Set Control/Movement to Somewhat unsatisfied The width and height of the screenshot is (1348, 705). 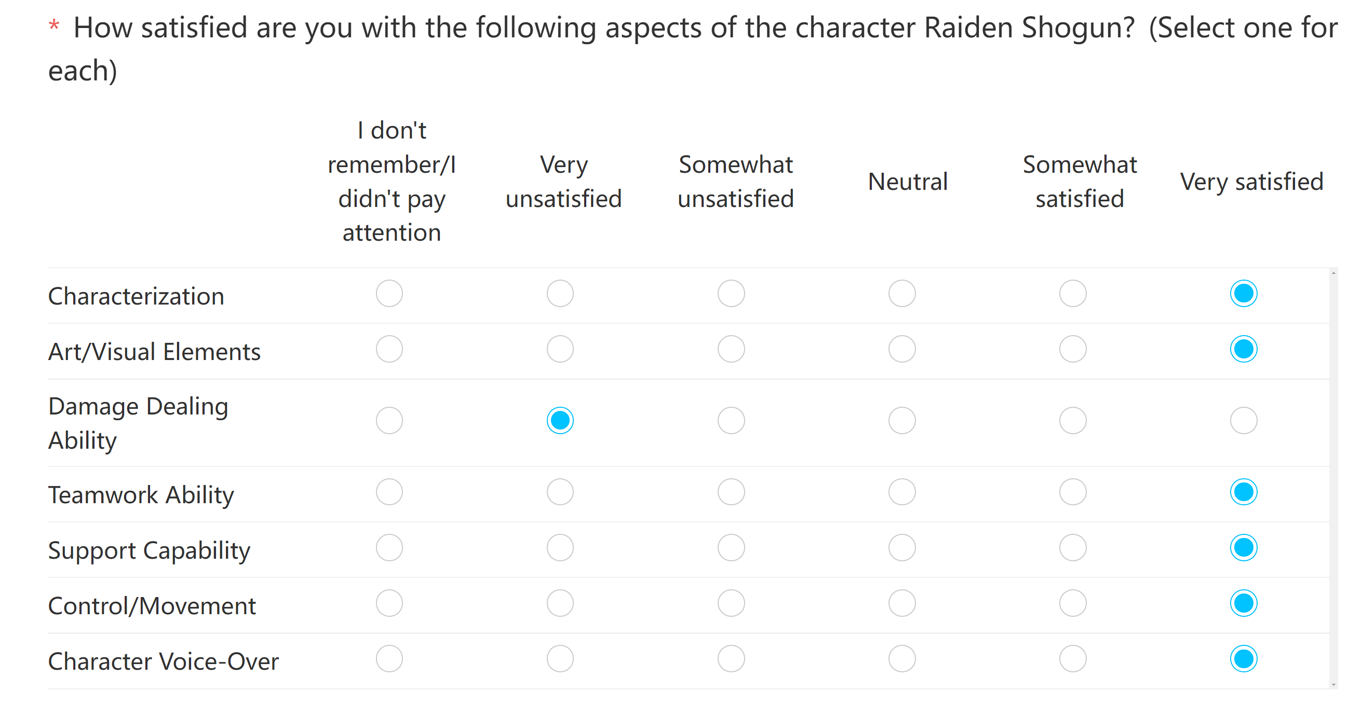pyautogui.click(x=731, y=603)
